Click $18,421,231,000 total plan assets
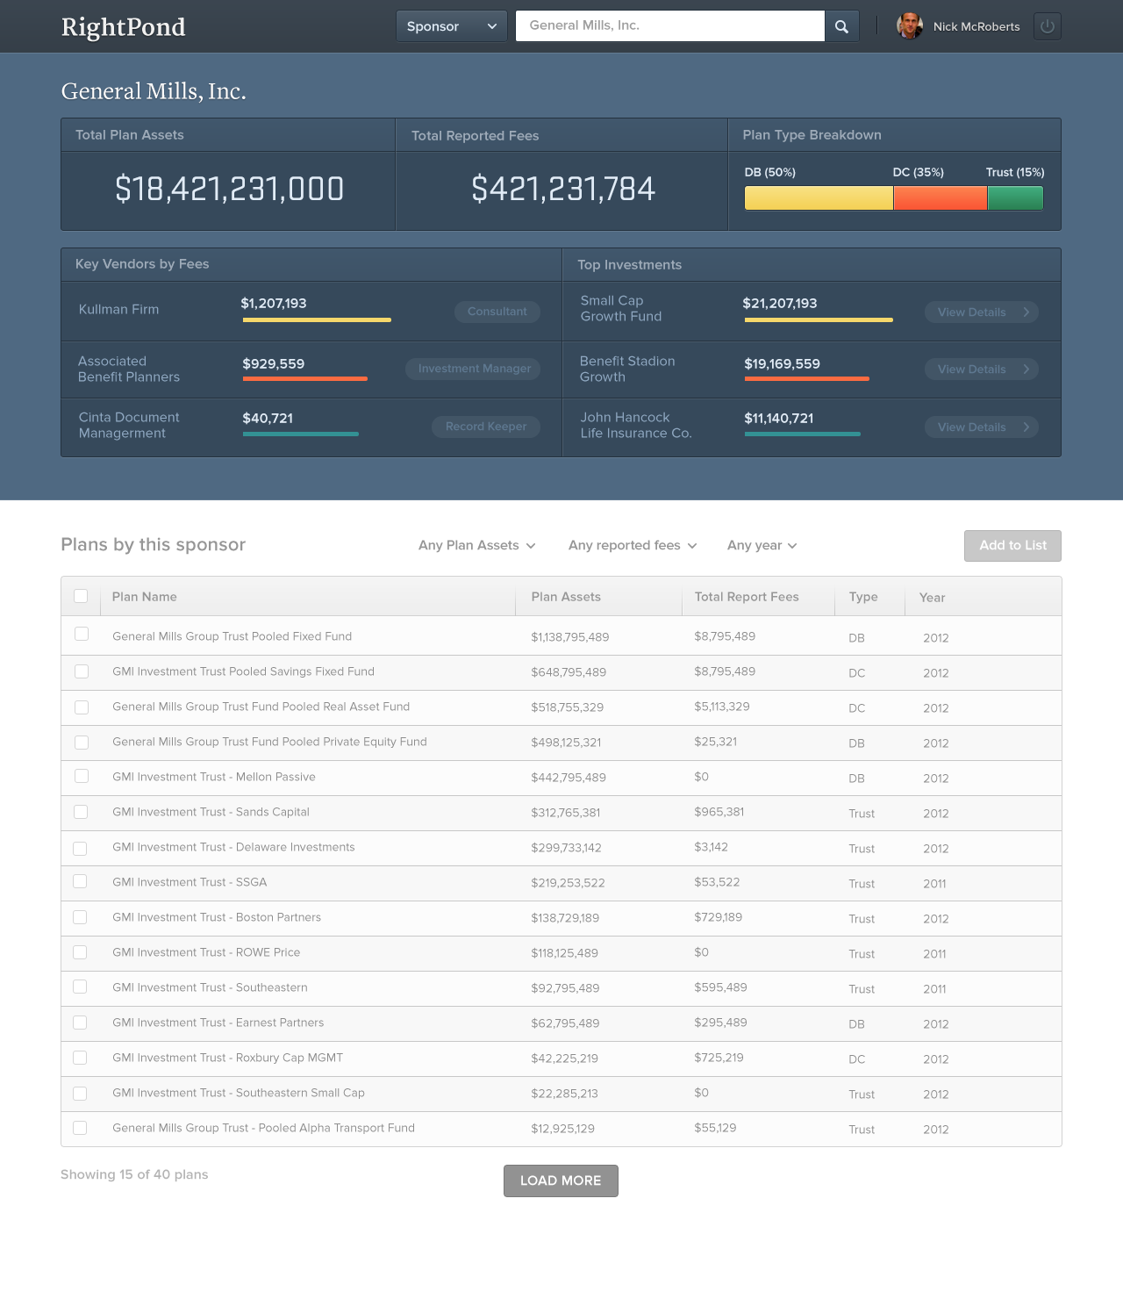This screenshot has height=1299, width=1123. tap(230, 189)
